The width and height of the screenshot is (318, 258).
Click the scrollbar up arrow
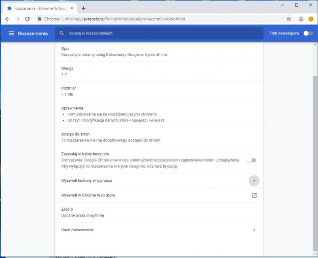(315, 45)
